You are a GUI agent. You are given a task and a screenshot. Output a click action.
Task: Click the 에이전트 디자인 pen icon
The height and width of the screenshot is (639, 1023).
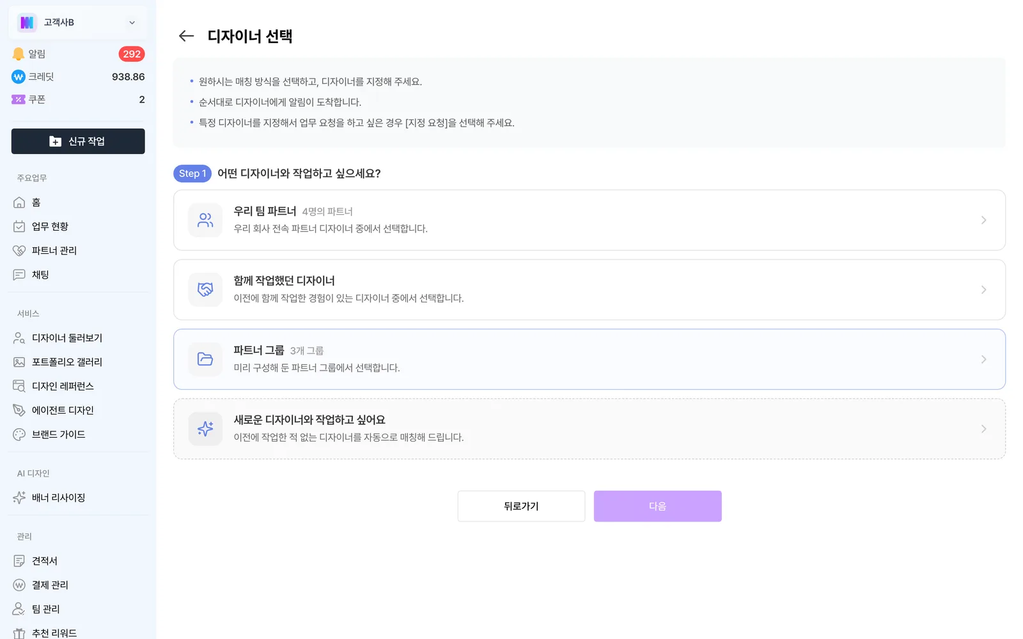(19, 410)
